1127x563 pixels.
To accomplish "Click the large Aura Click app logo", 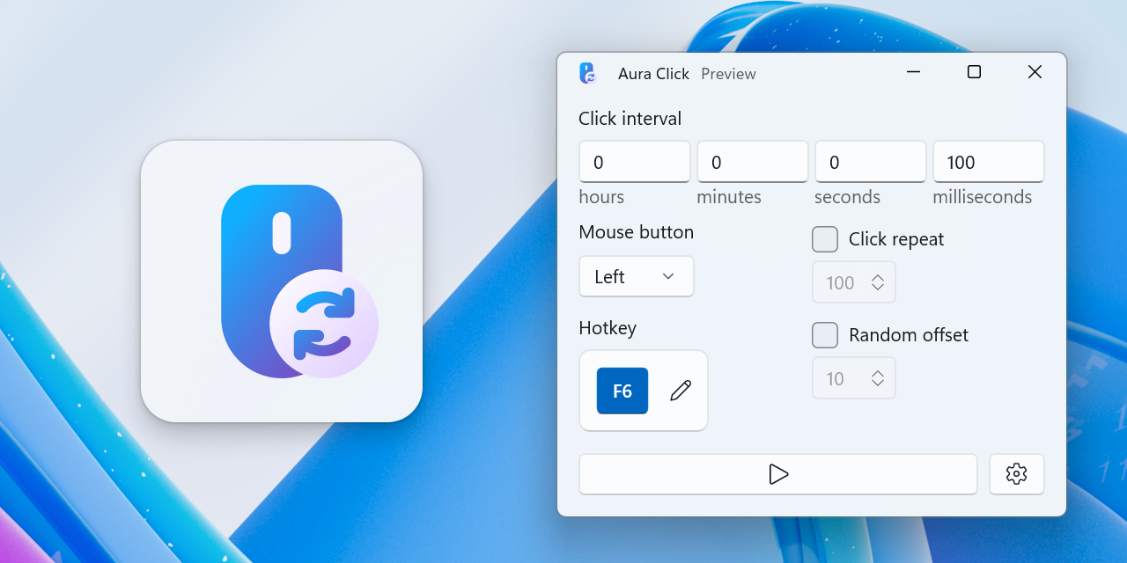I will [282, 281].
